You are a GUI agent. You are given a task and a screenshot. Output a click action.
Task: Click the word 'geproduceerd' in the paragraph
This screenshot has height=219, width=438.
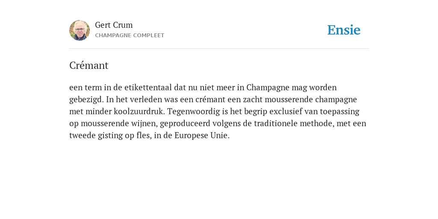[185, 124]
